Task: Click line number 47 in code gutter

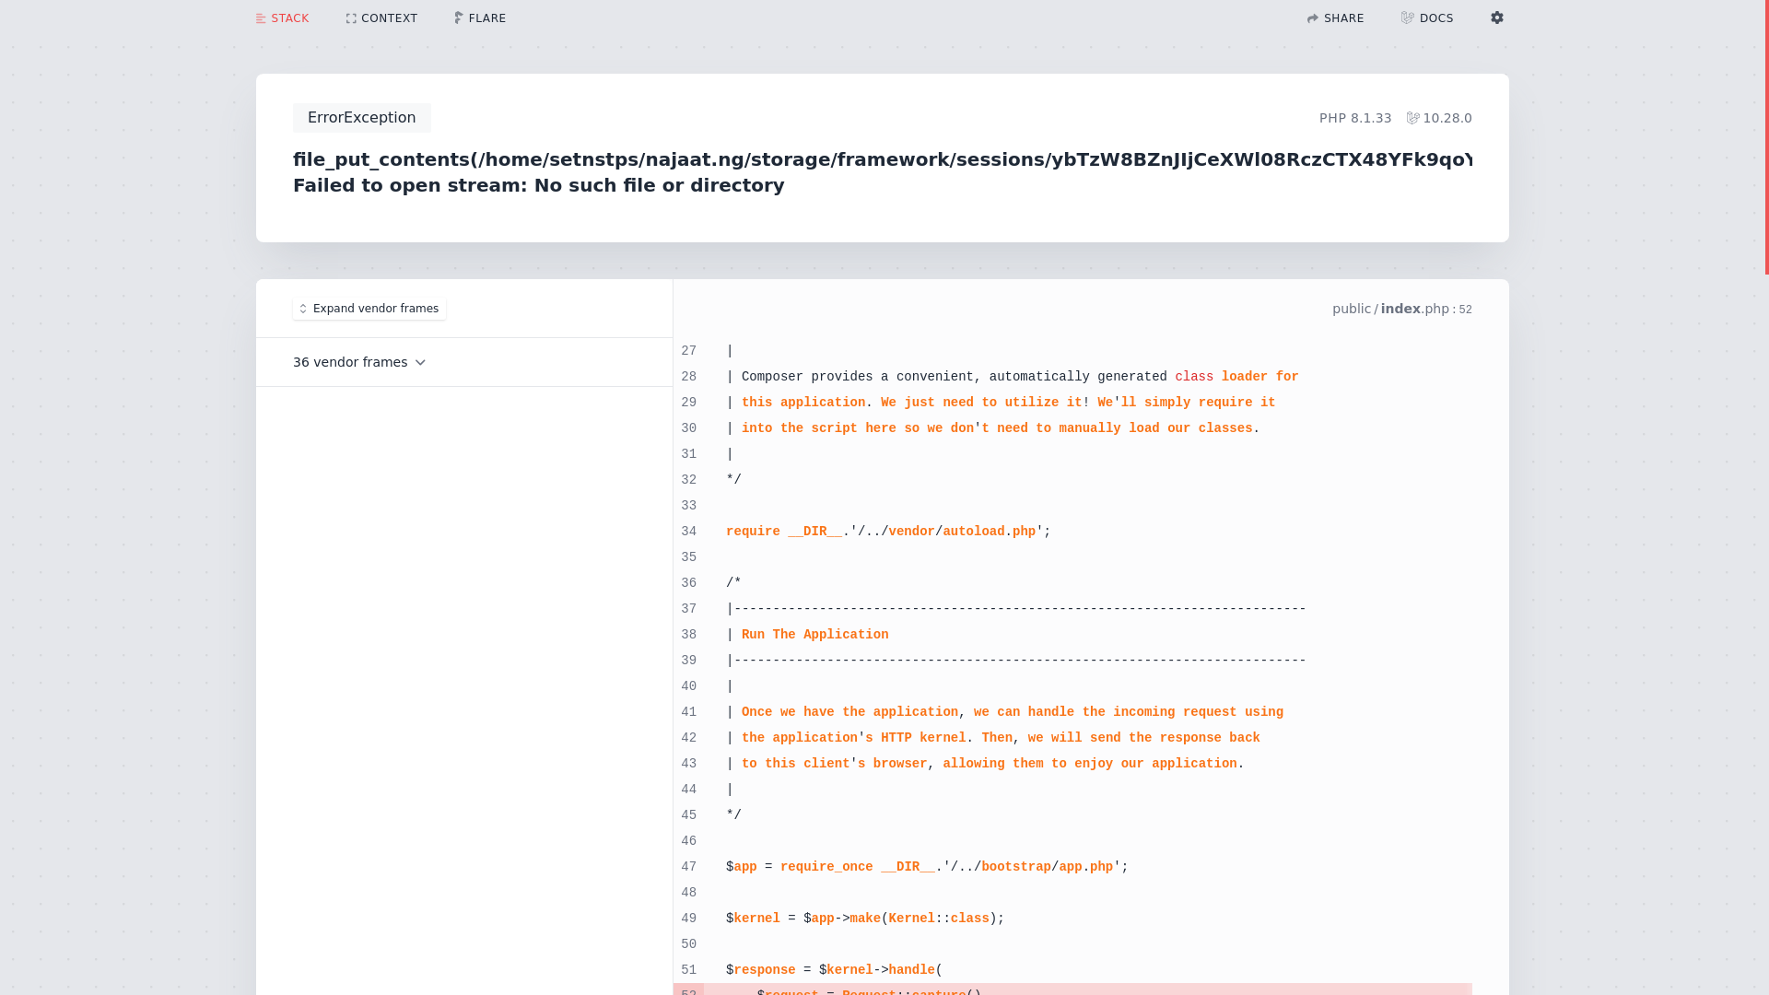Action: pos(688,867)
